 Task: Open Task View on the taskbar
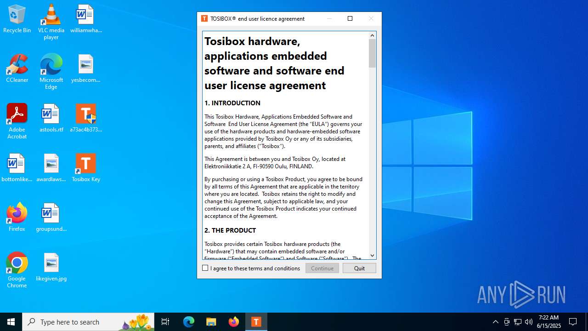pyautogui.click(x=165, y=322)
